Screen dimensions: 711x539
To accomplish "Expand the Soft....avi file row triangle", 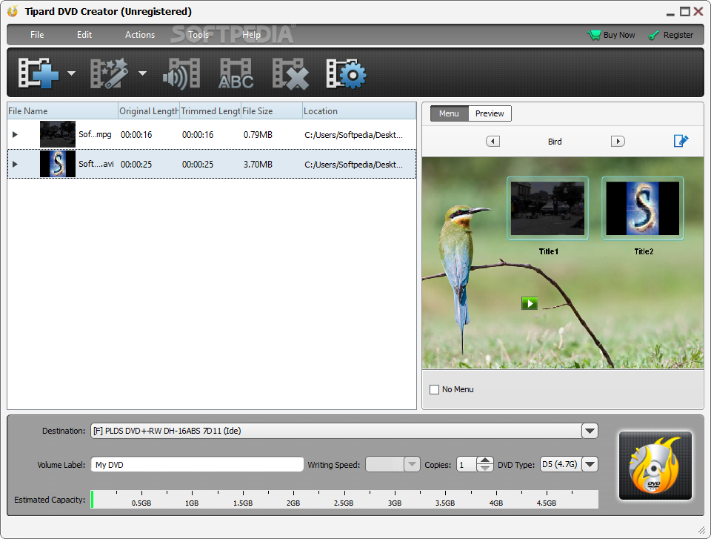I will [15, 164].
